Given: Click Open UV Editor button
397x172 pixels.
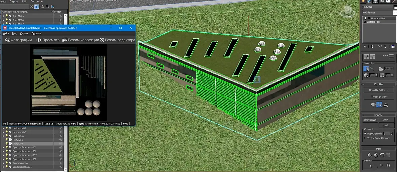Looking at the screenshot, I should click(x=379, y=90).
